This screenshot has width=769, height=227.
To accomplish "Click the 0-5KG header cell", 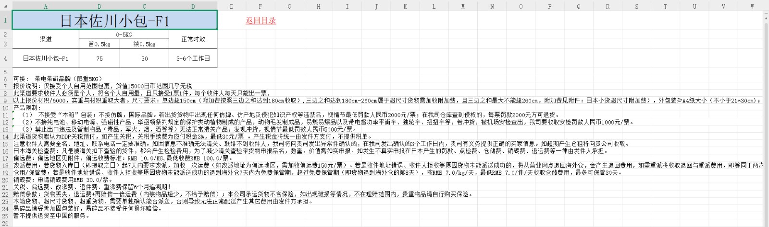I will coord(124,35).
